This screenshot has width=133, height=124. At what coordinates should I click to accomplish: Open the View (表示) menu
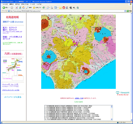point(18,4)
